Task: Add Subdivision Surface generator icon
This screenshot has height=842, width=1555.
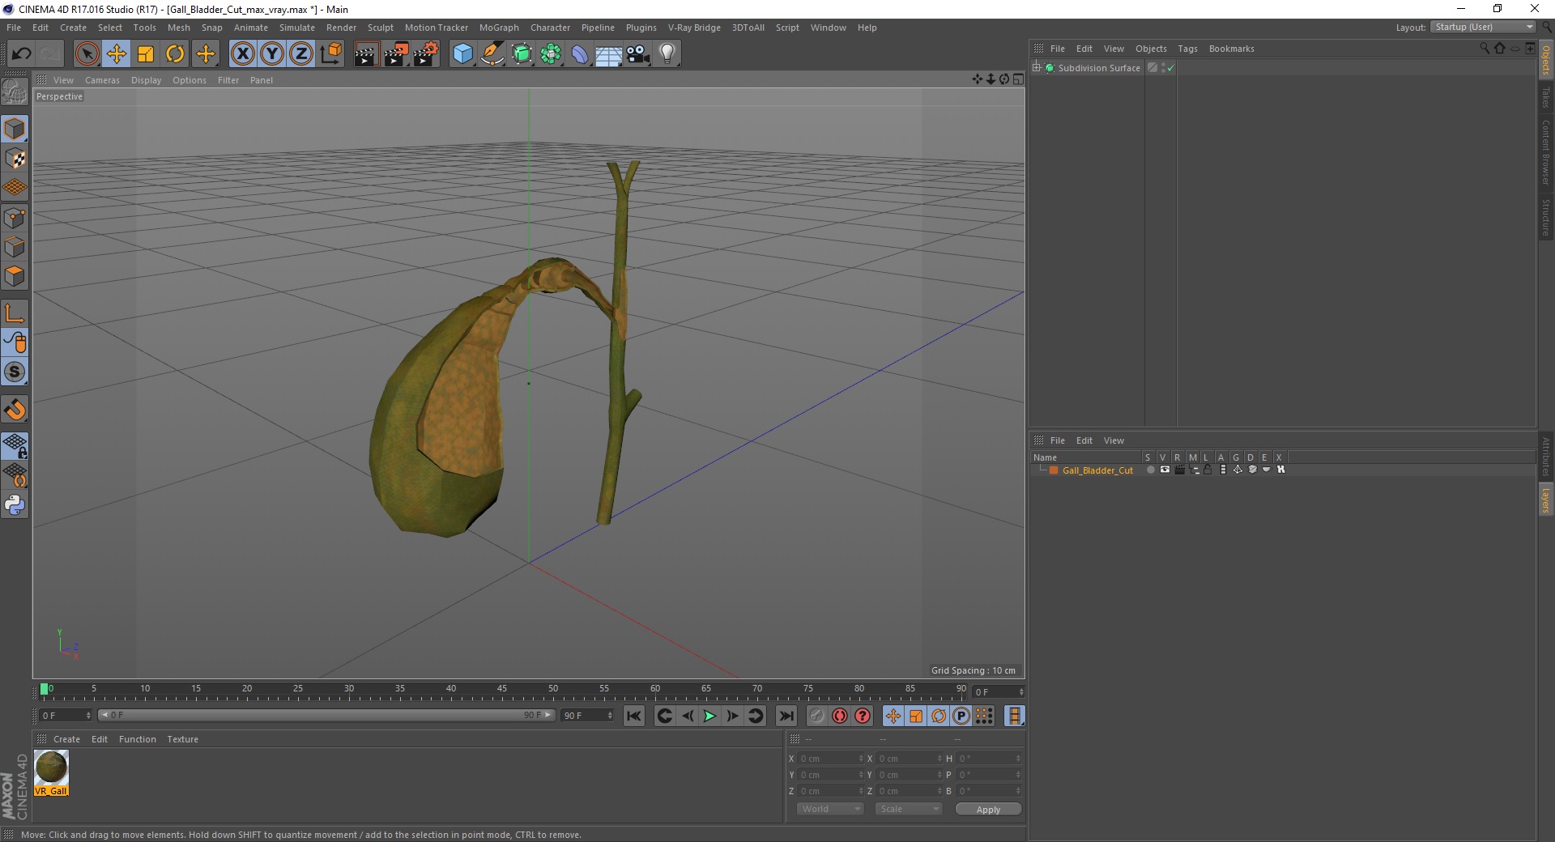Action: point(522,54)
